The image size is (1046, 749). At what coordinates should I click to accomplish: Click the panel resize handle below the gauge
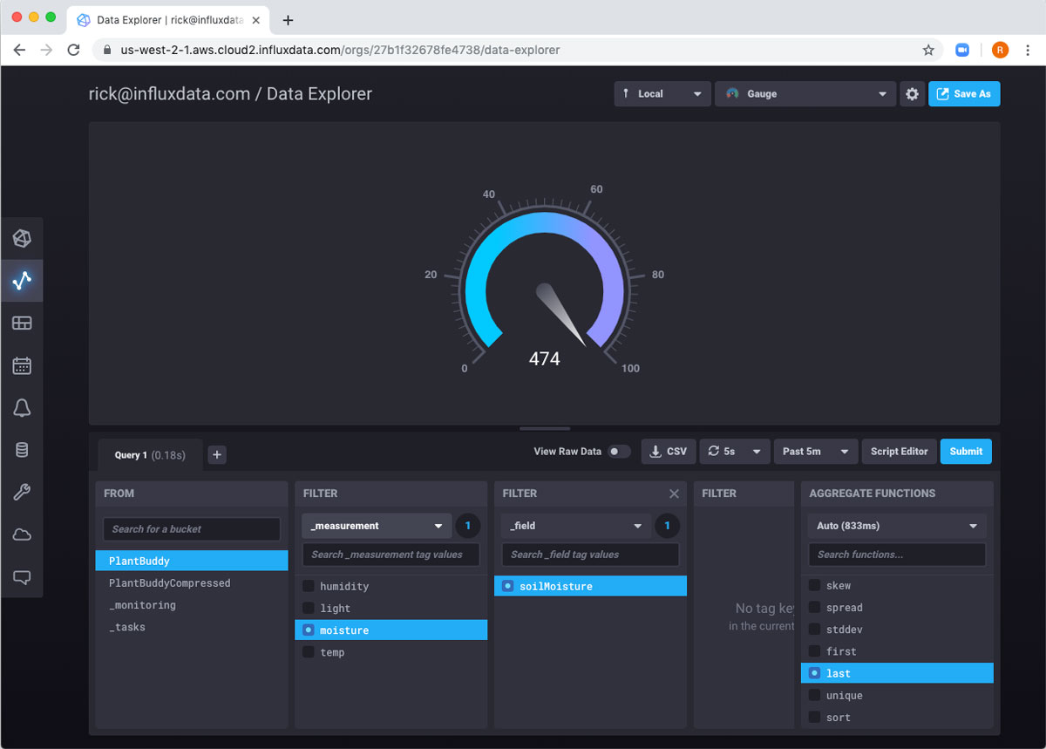tap(545, 428)
